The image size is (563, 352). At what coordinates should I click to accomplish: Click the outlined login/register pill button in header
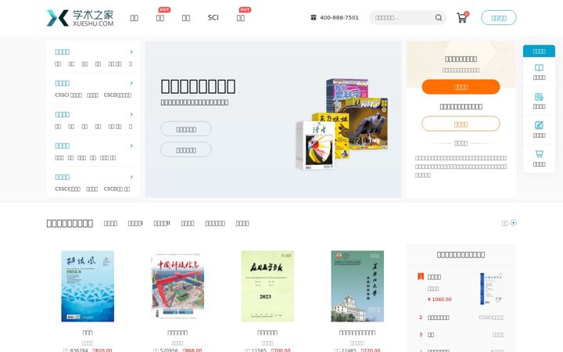[499, 17]
